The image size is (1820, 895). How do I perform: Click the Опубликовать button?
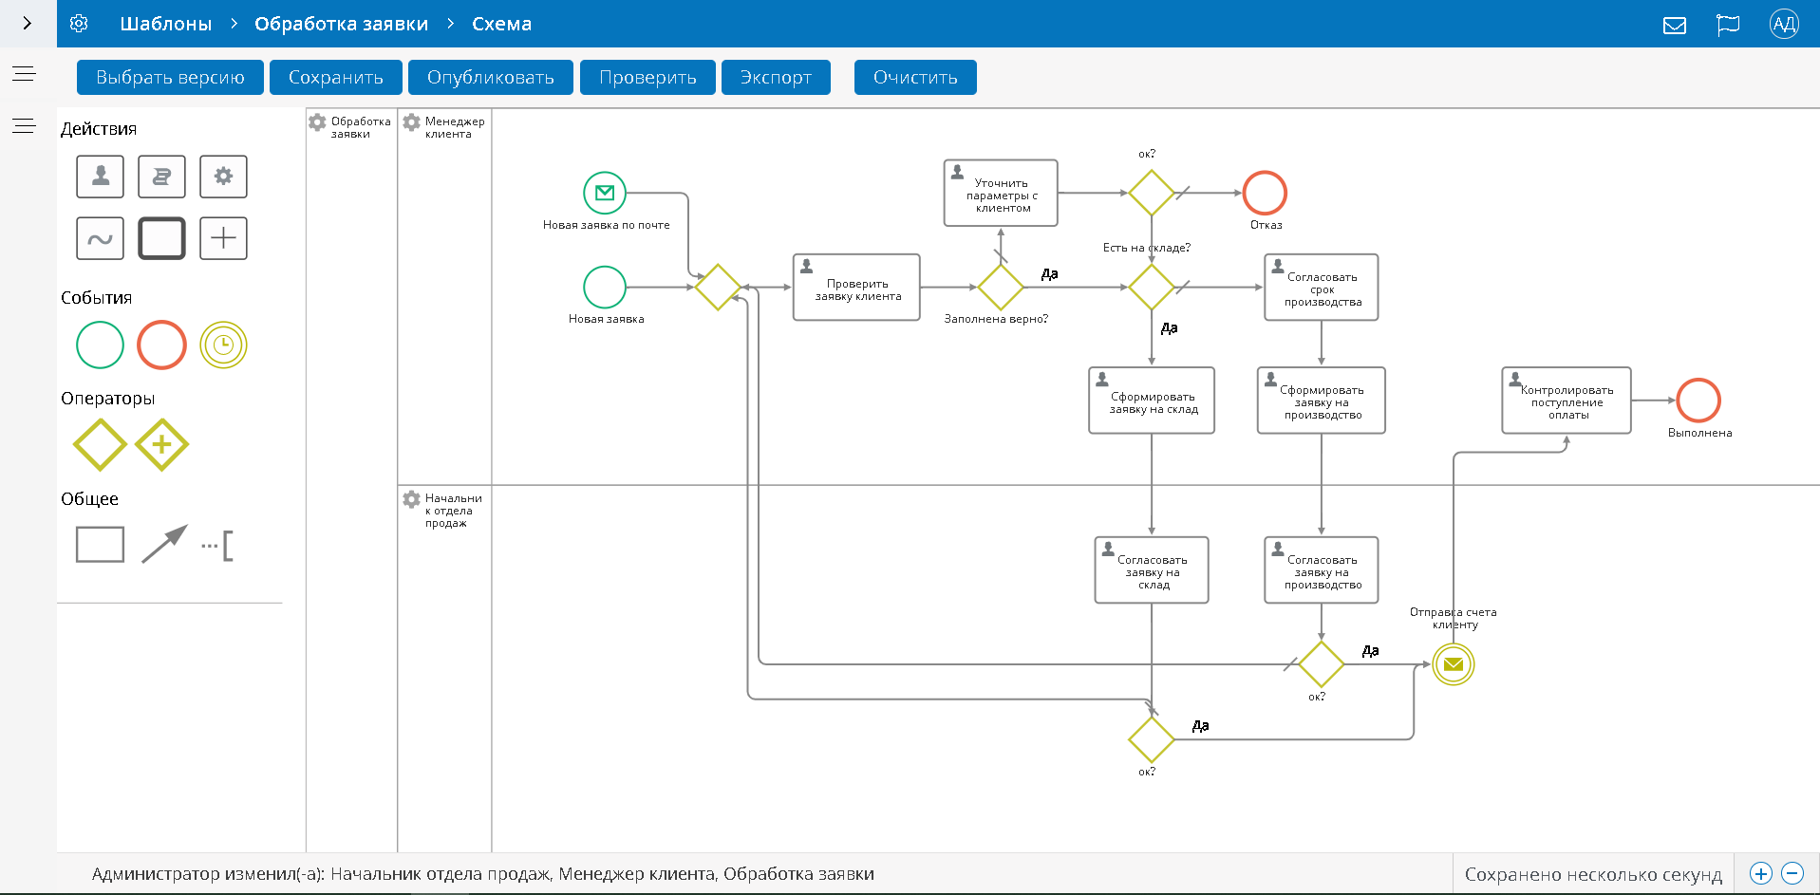[x=490, y=78]
